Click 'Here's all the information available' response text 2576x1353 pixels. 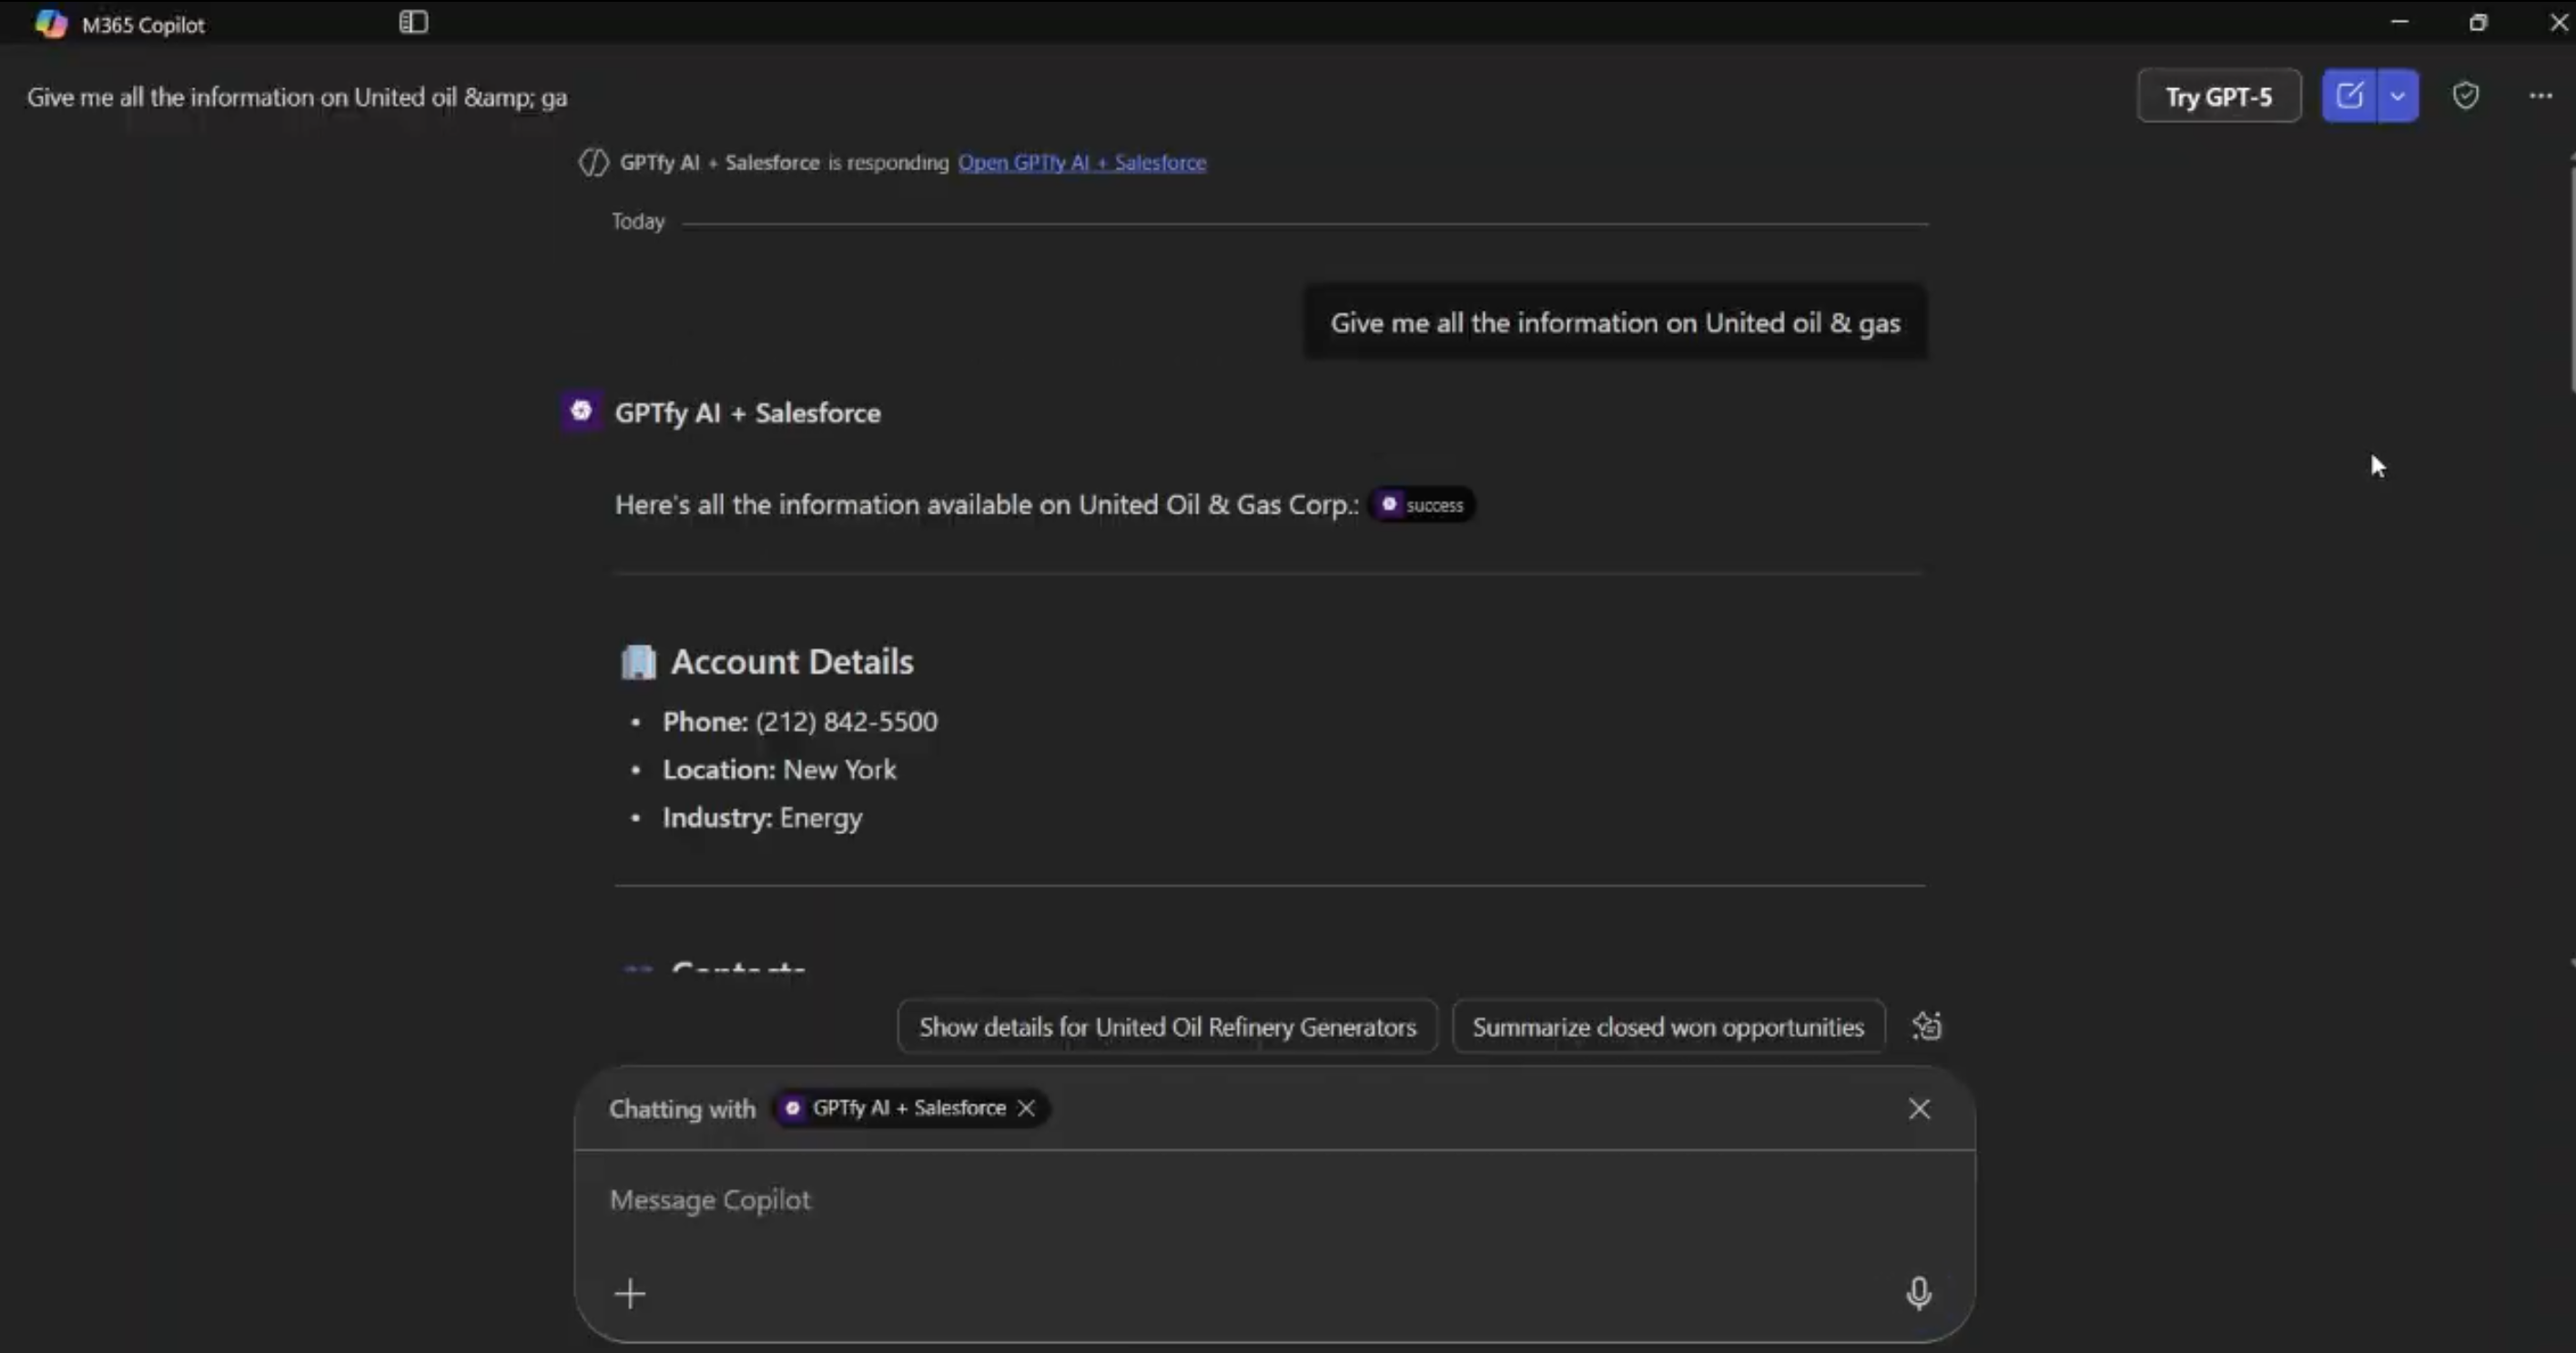tap(987, 504)
